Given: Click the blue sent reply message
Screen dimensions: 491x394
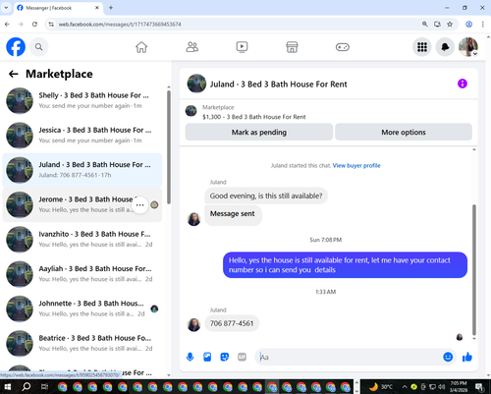Looking at the screenshot, I should 345,265.
